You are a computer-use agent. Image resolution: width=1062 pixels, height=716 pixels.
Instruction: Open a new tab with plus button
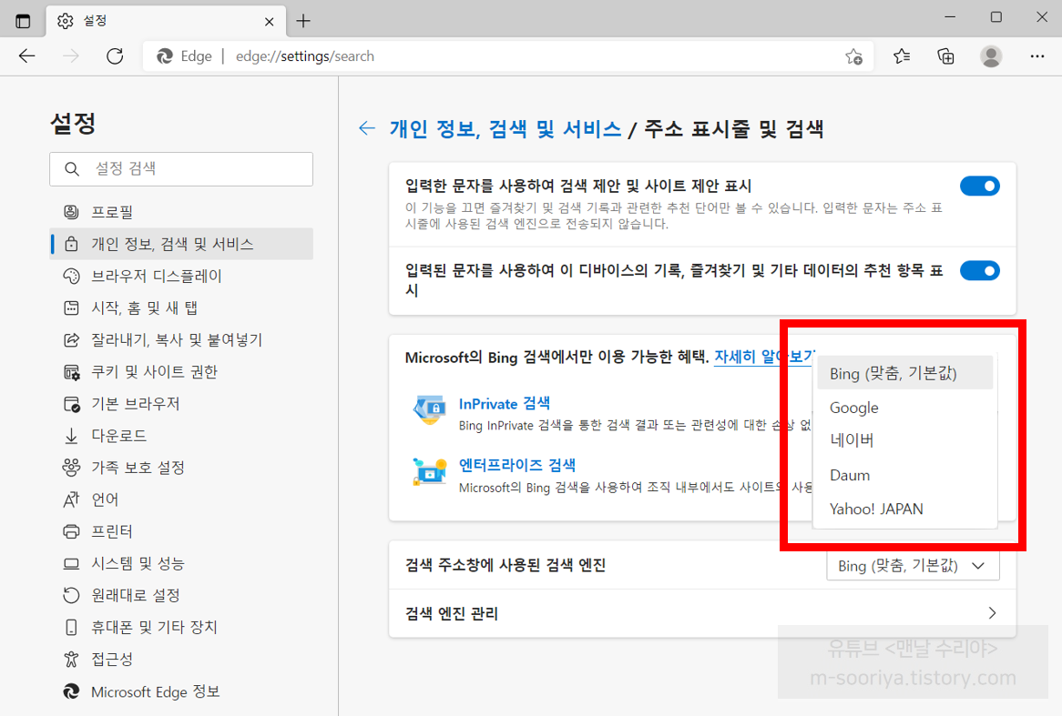303,21
